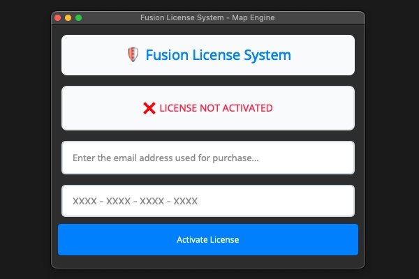Click dark gap between header card and status card
419x279 pixels.
pyautogui.click(x=208, y=81)
